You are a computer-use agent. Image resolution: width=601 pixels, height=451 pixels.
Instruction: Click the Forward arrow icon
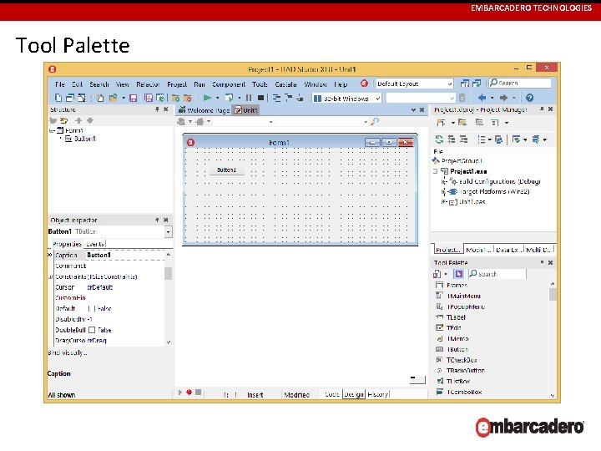[503, 98]
